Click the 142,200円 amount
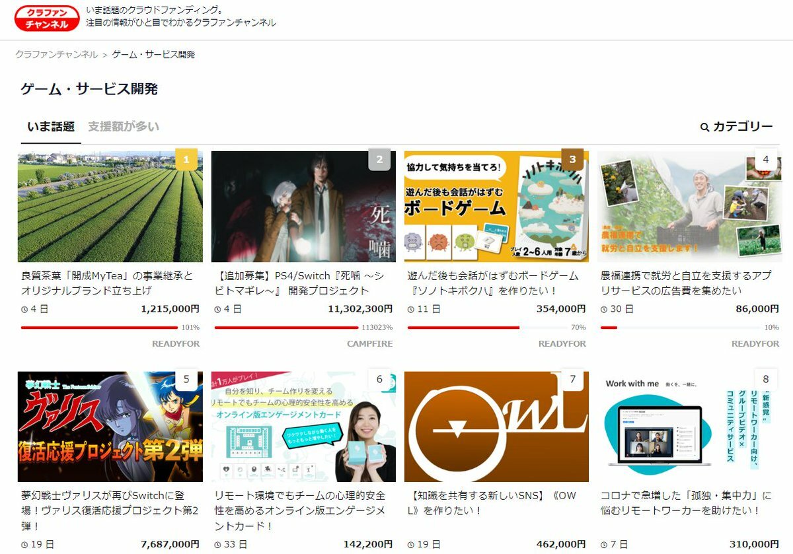 (x=368, y=545)
